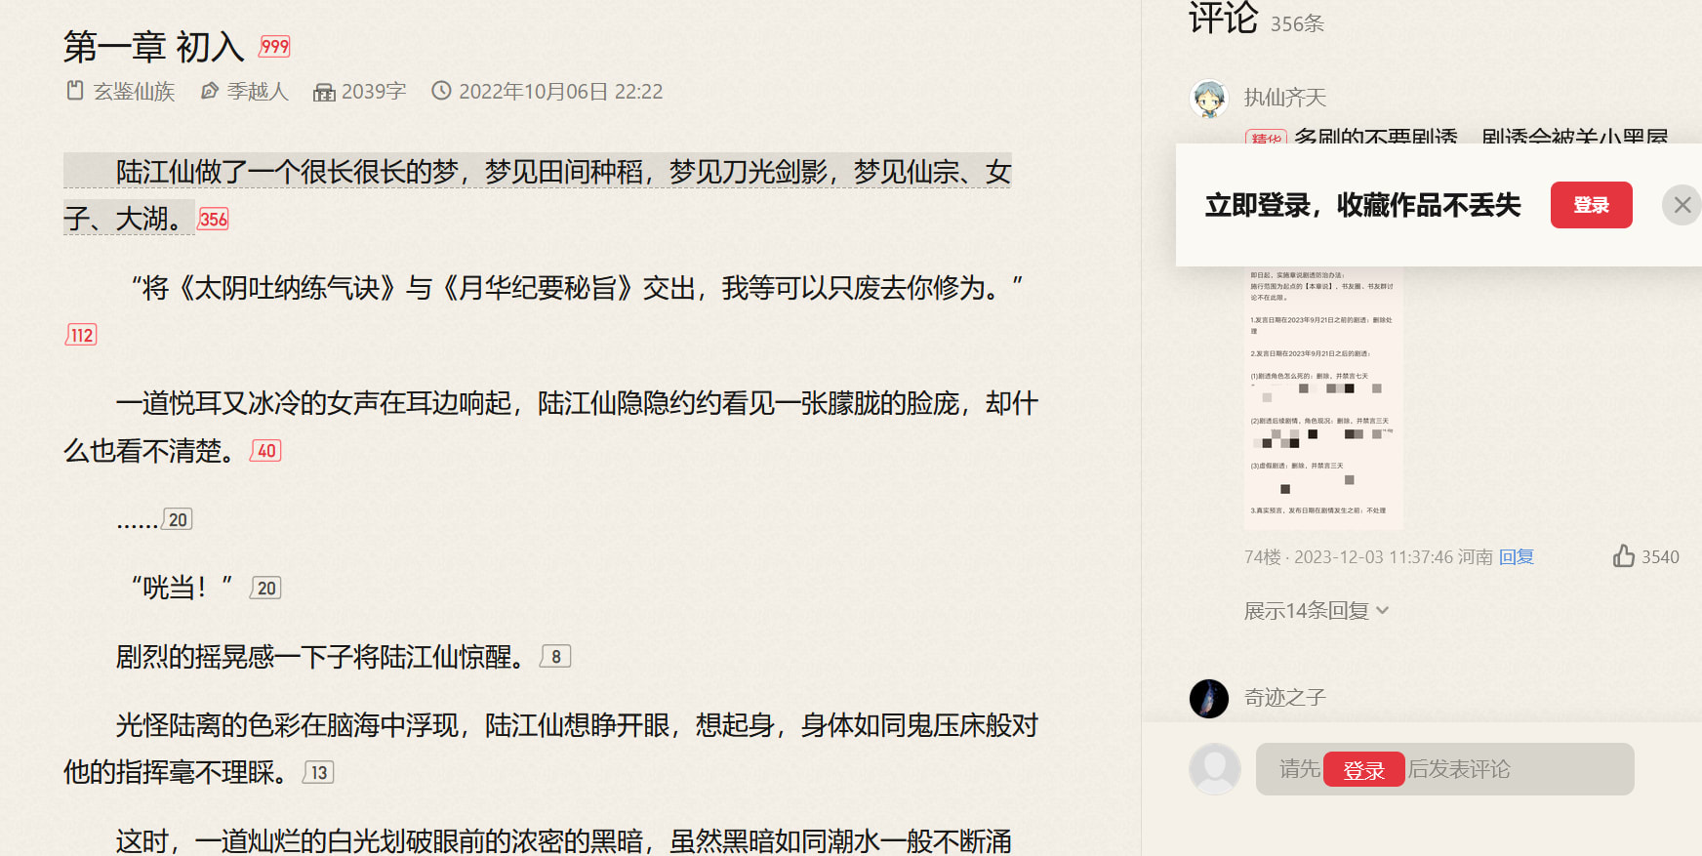1702x856 pixels.
Task: Open the 356 paragraph comment badge
Action: (x=213, y=219)
